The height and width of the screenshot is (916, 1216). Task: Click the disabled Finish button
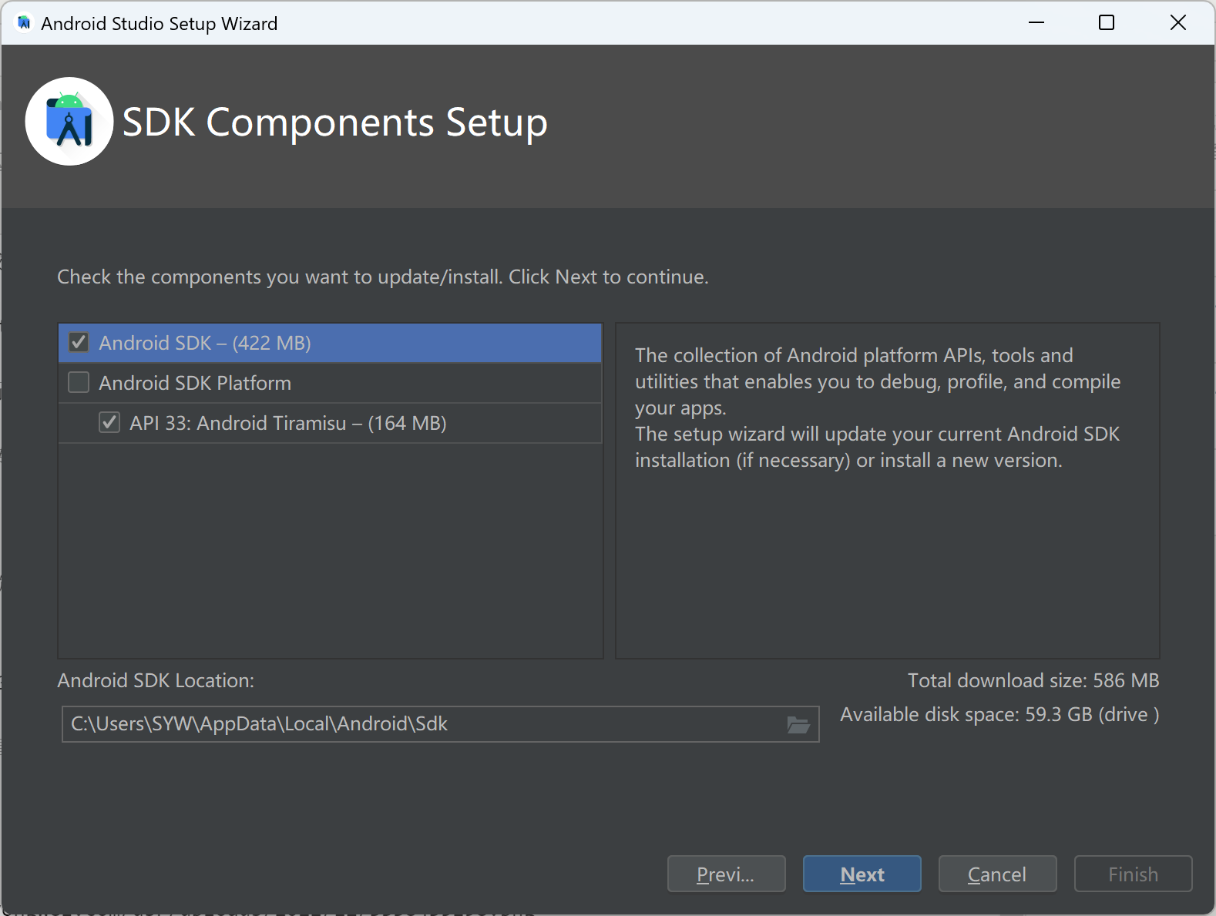click(x=1133, y=874)
